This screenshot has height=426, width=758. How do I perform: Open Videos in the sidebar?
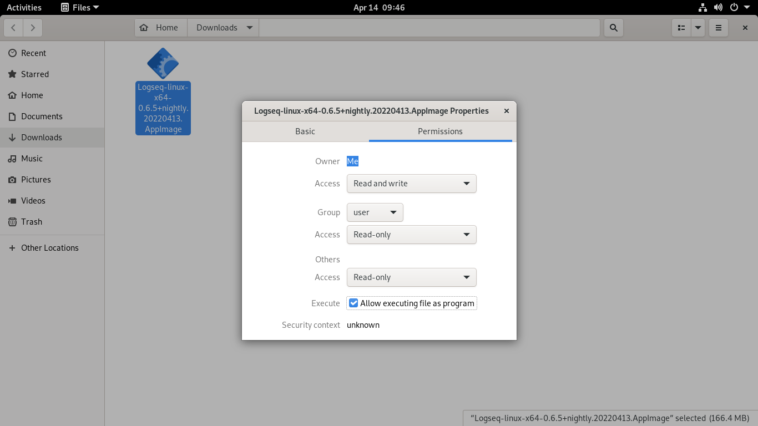tap(52, 201)
